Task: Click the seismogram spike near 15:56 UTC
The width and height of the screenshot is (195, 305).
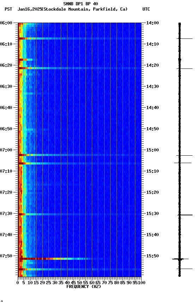Action: click(184, 269)
